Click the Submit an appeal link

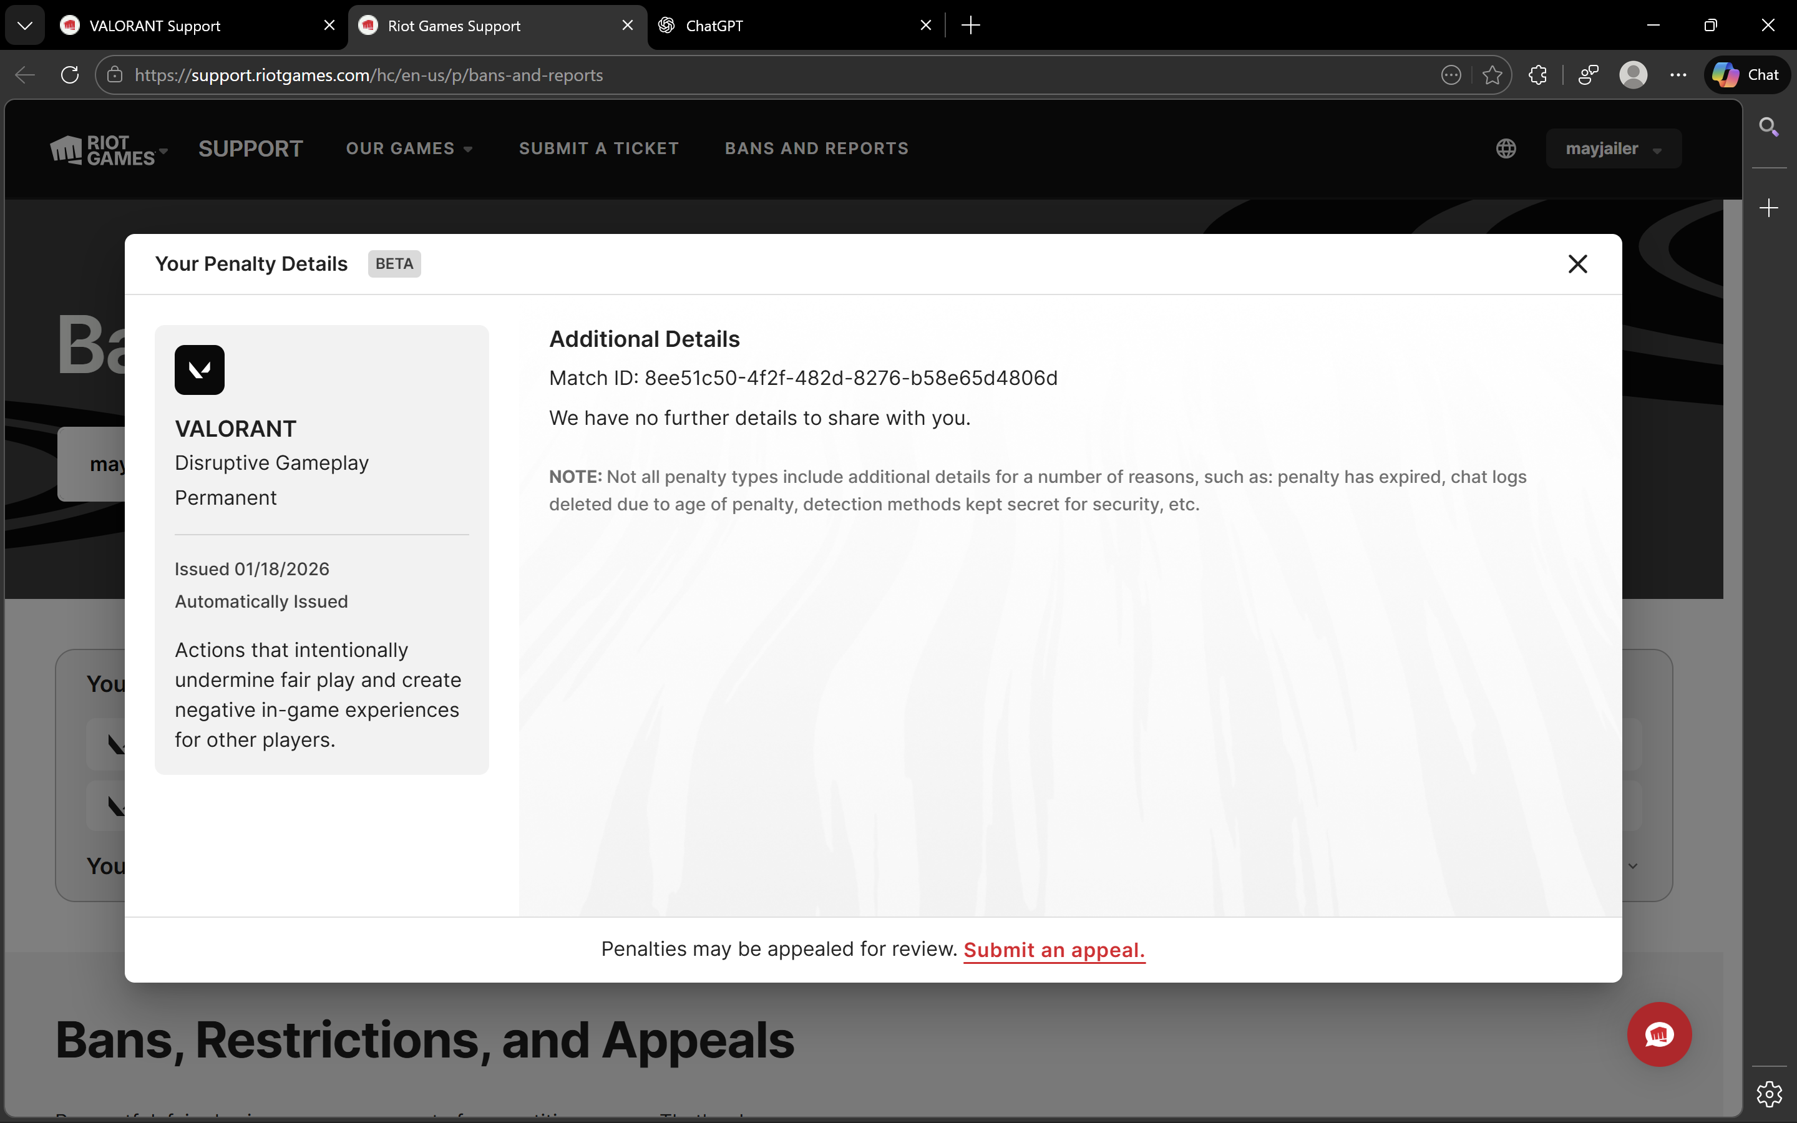click(x=1054, y=950)
